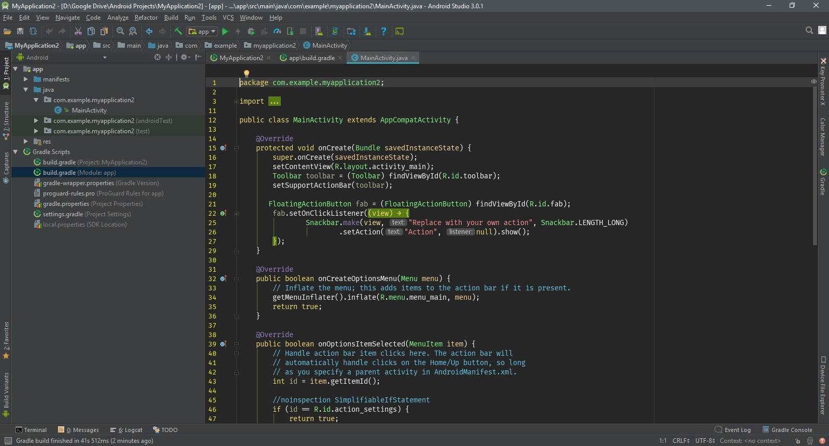Collapse the Gradle Scripts node
This screenshot has width=829, height=446.
[16, 152]
